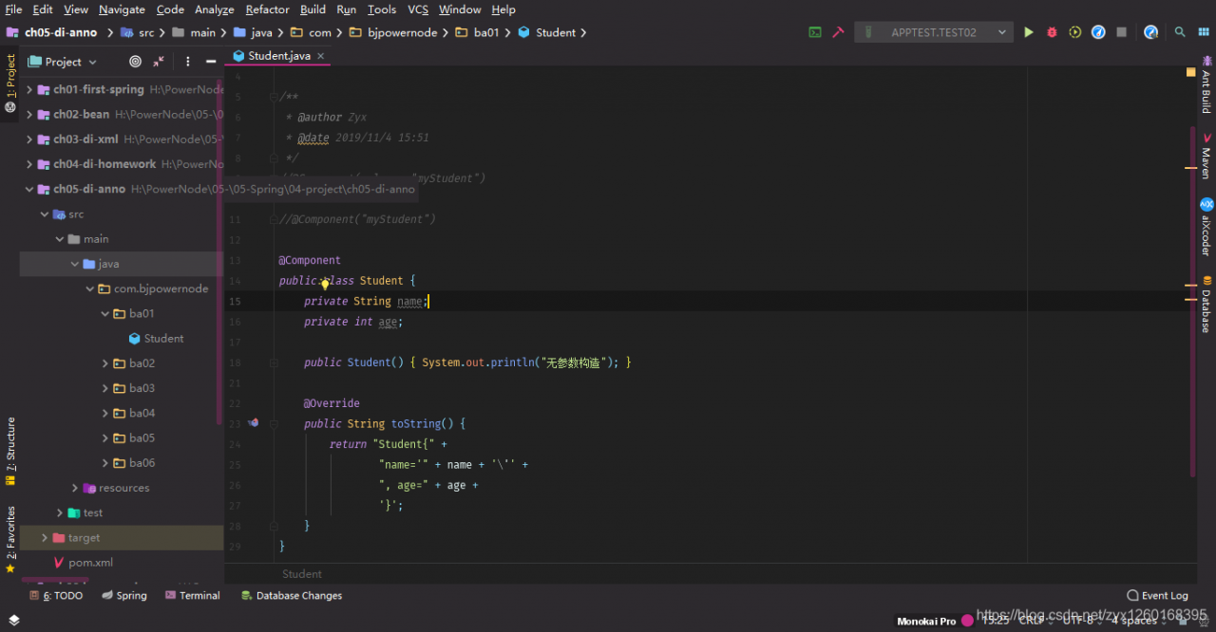Expand the ba02 package
The image size is (1216, 632).
[104, 363]
